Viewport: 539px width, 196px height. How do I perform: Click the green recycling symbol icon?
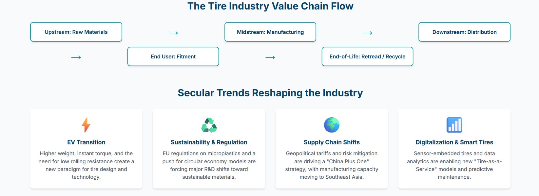(x=209, y=125)
